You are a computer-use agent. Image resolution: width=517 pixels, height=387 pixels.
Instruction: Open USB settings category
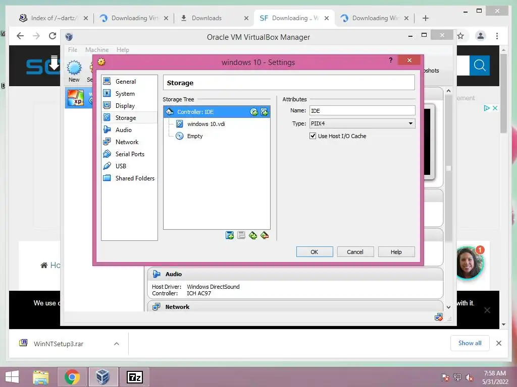click(x=129, y=166)
